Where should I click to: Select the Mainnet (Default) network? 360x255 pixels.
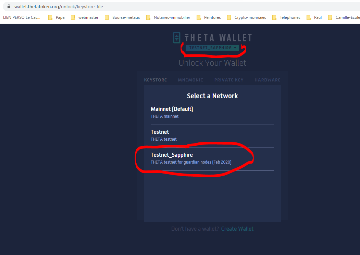[x=212, y=113]
